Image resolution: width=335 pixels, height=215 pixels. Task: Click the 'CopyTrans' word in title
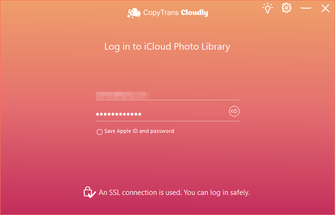click(161, 13)
